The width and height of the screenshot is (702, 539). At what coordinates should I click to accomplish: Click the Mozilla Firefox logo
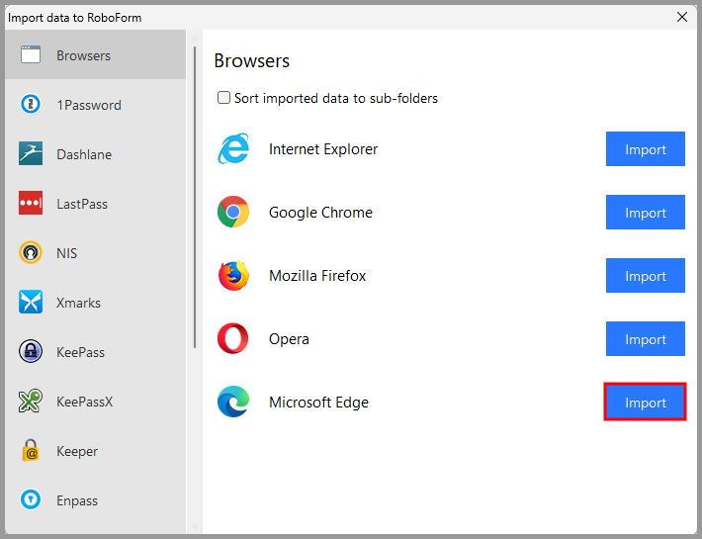coord(233,276)
